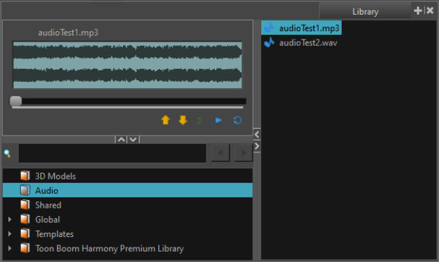The image size is (439, 262).
Task: Click the search magnifier icon
Action: pos(7,154)
